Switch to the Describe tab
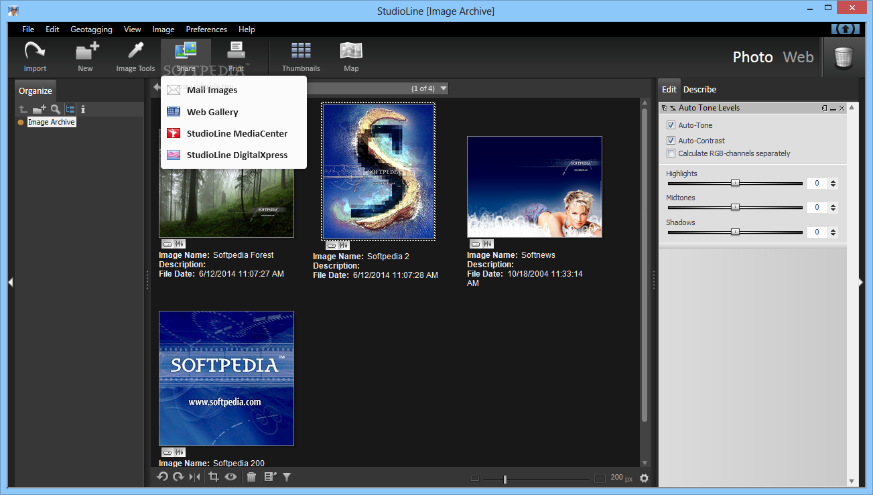This screenshot has width=873, height=495. coord(699,90)
